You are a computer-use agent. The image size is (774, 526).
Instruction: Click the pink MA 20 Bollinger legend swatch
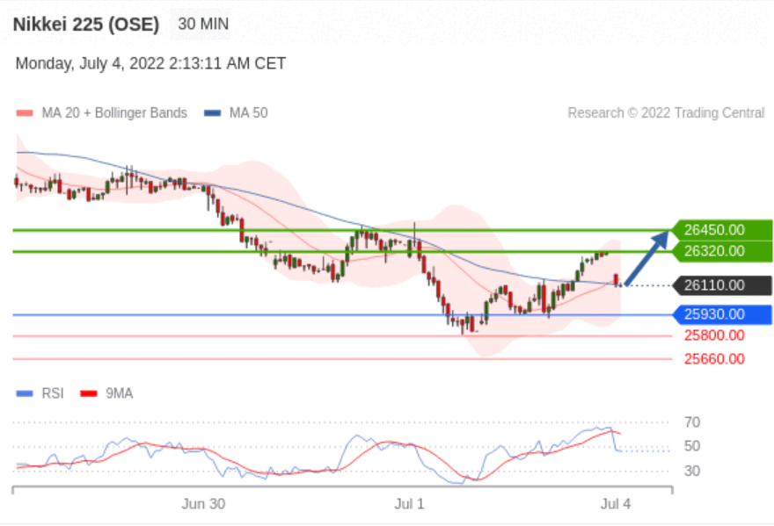(x=25, y=113)
